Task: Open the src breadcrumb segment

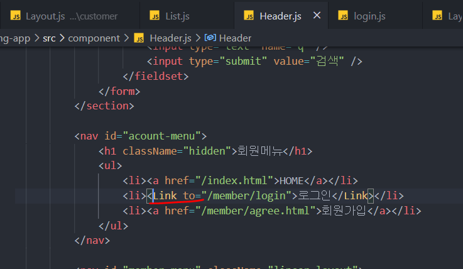Action: (49, 38)
